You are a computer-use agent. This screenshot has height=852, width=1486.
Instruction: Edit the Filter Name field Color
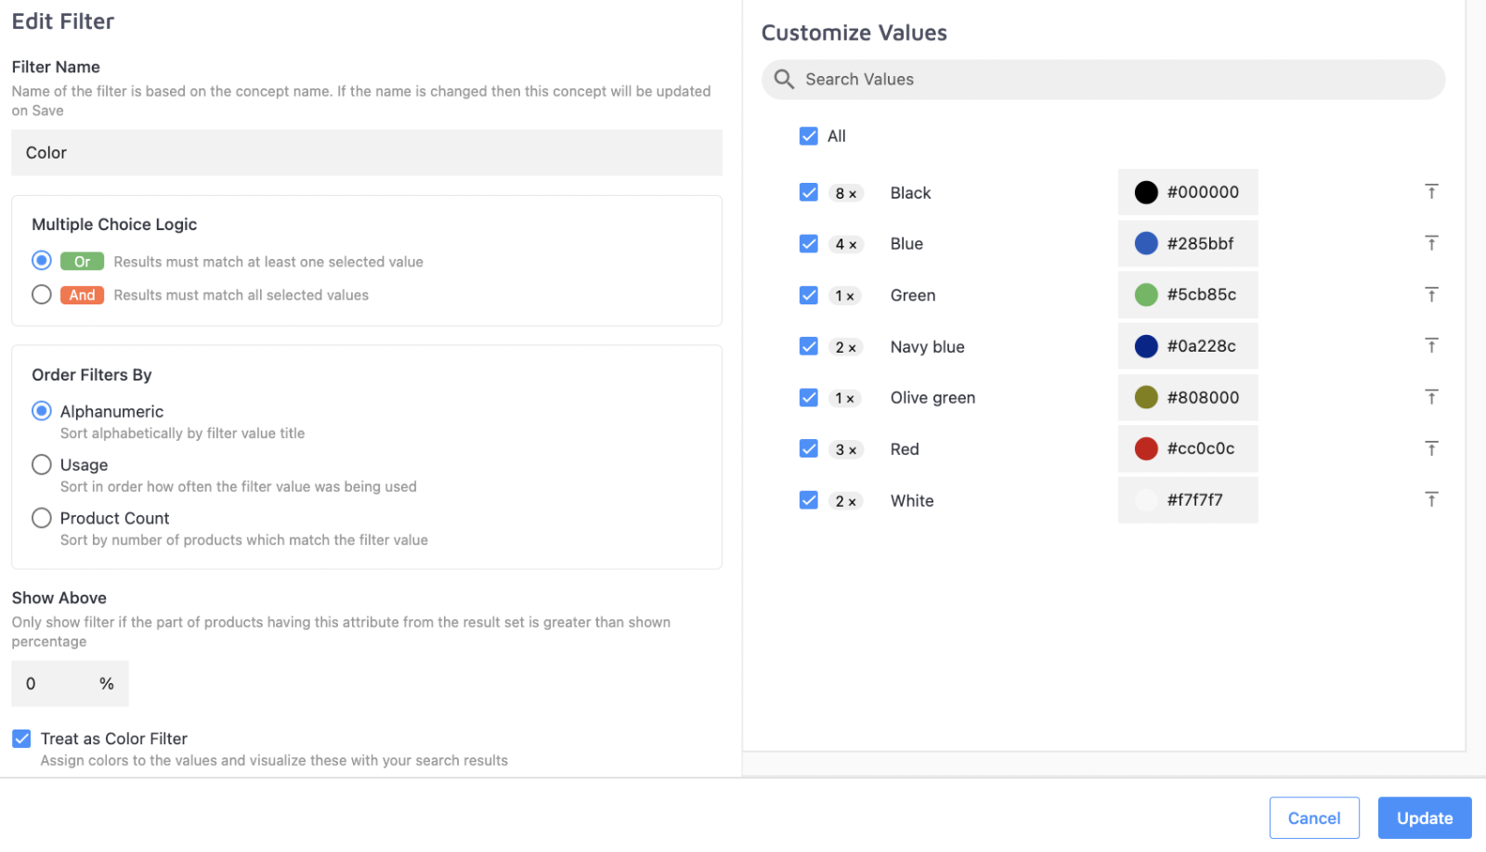tap(367, 152)
